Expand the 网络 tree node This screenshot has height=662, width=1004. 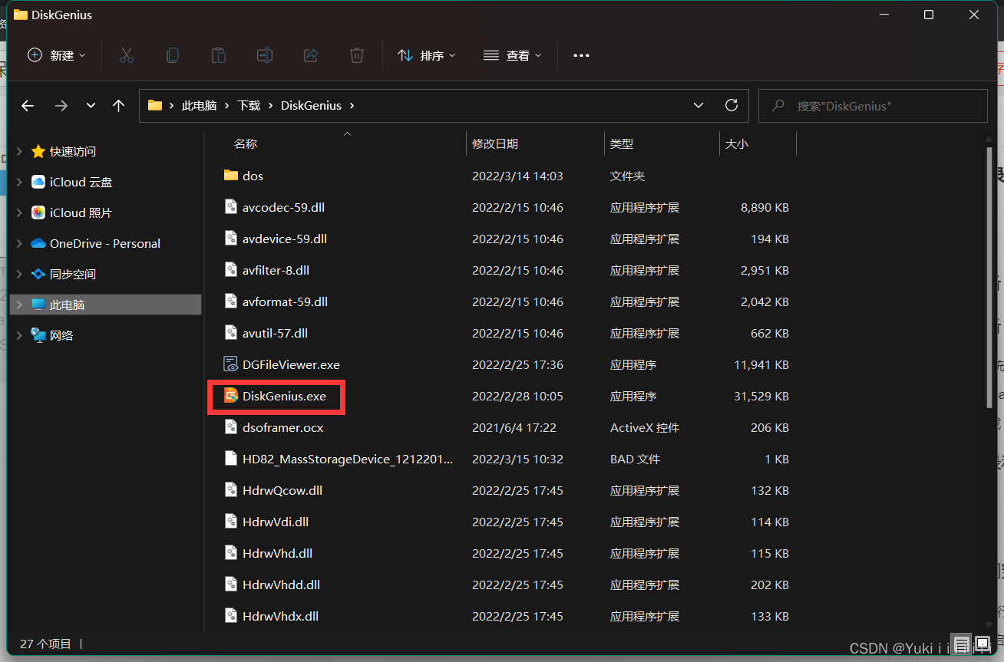tap(19, 335)
